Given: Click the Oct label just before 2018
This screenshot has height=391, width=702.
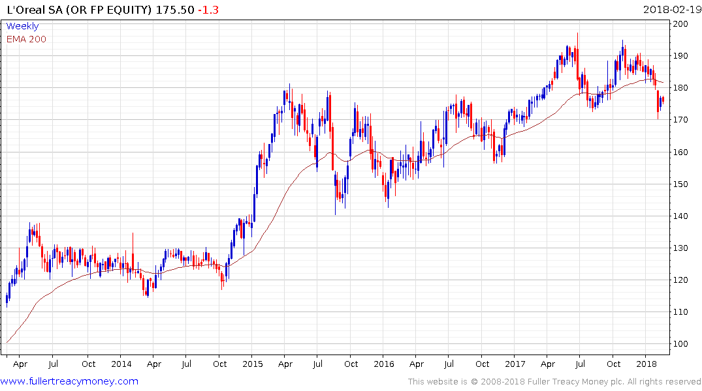Looking at the screenshot, I should point(613,364).
